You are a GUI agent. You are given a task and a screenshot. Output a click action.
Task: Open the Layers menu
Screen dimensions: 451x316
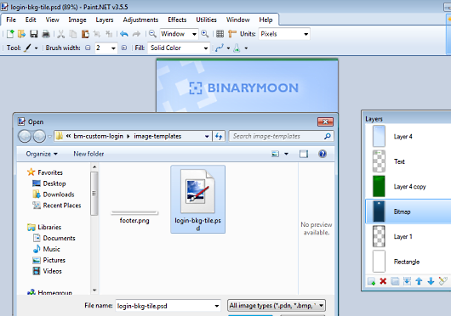tap(105, 20)
